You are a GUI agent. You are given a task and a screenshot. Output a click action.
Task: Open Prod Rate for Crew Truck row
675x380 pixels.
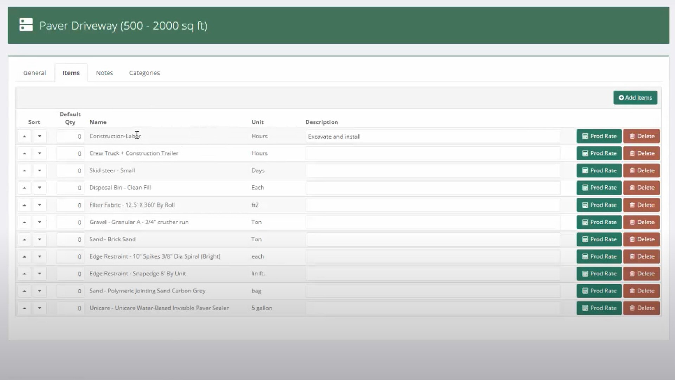pos(599,153)
